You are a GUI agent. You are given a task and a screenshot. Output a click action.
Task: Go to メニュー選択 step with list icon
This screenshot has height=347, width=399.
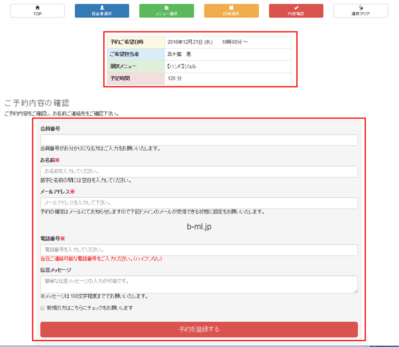(167, 11)
